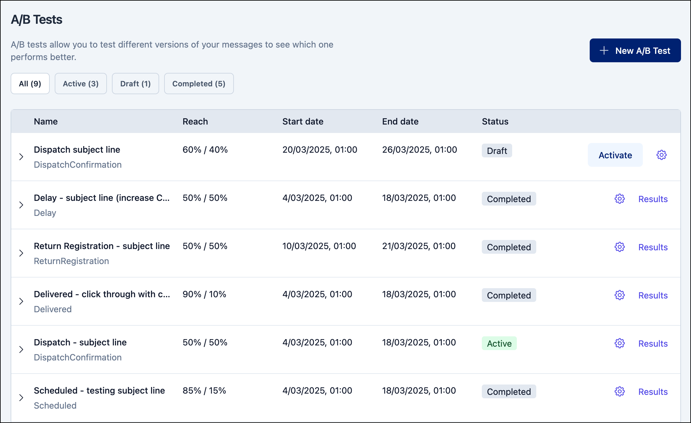The image size is (691, 423).
Task: Show Draft (1) tests only
Action: tap(135, 84)
